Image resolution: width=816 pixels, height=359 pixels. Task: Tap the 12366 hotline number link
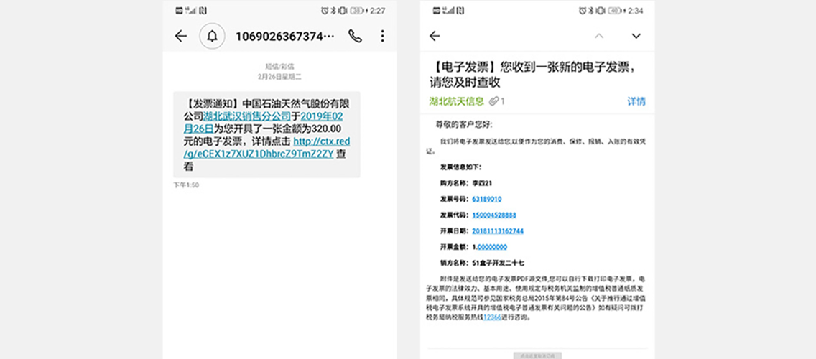[492, 317]
